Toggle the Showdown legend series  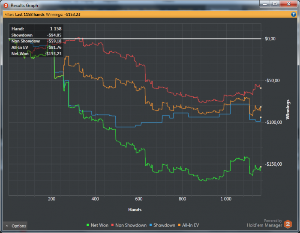pos(162,225)
